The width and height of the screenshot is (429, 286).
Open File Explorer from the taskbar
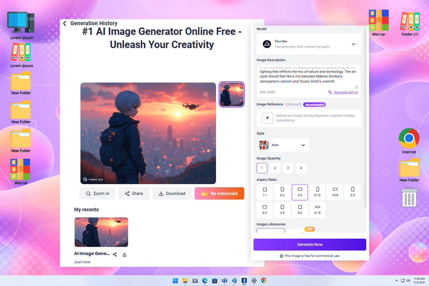tap(185, 281)
